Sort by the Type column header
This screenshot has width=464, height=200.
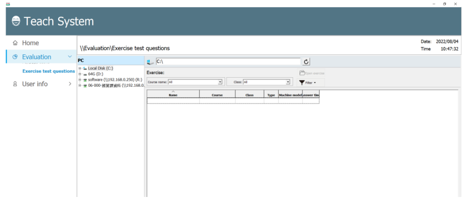tap(271, 94)
